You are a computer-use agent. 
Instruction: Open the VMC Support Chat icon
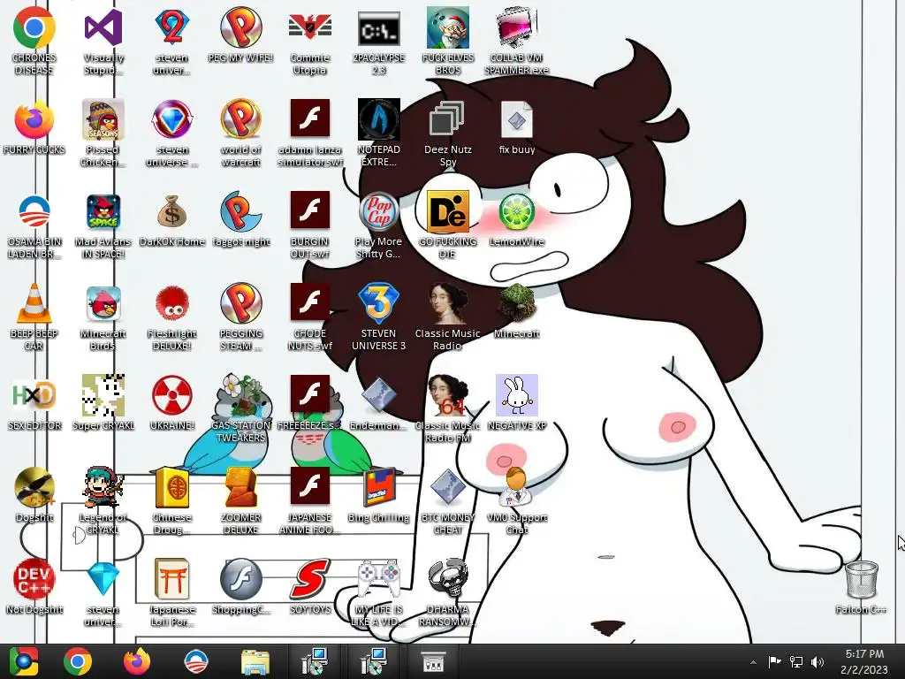(x=516, y=487)
